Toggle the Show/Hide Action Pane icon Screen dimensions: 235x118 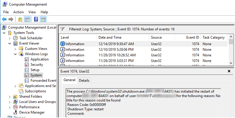coord(43,19)
